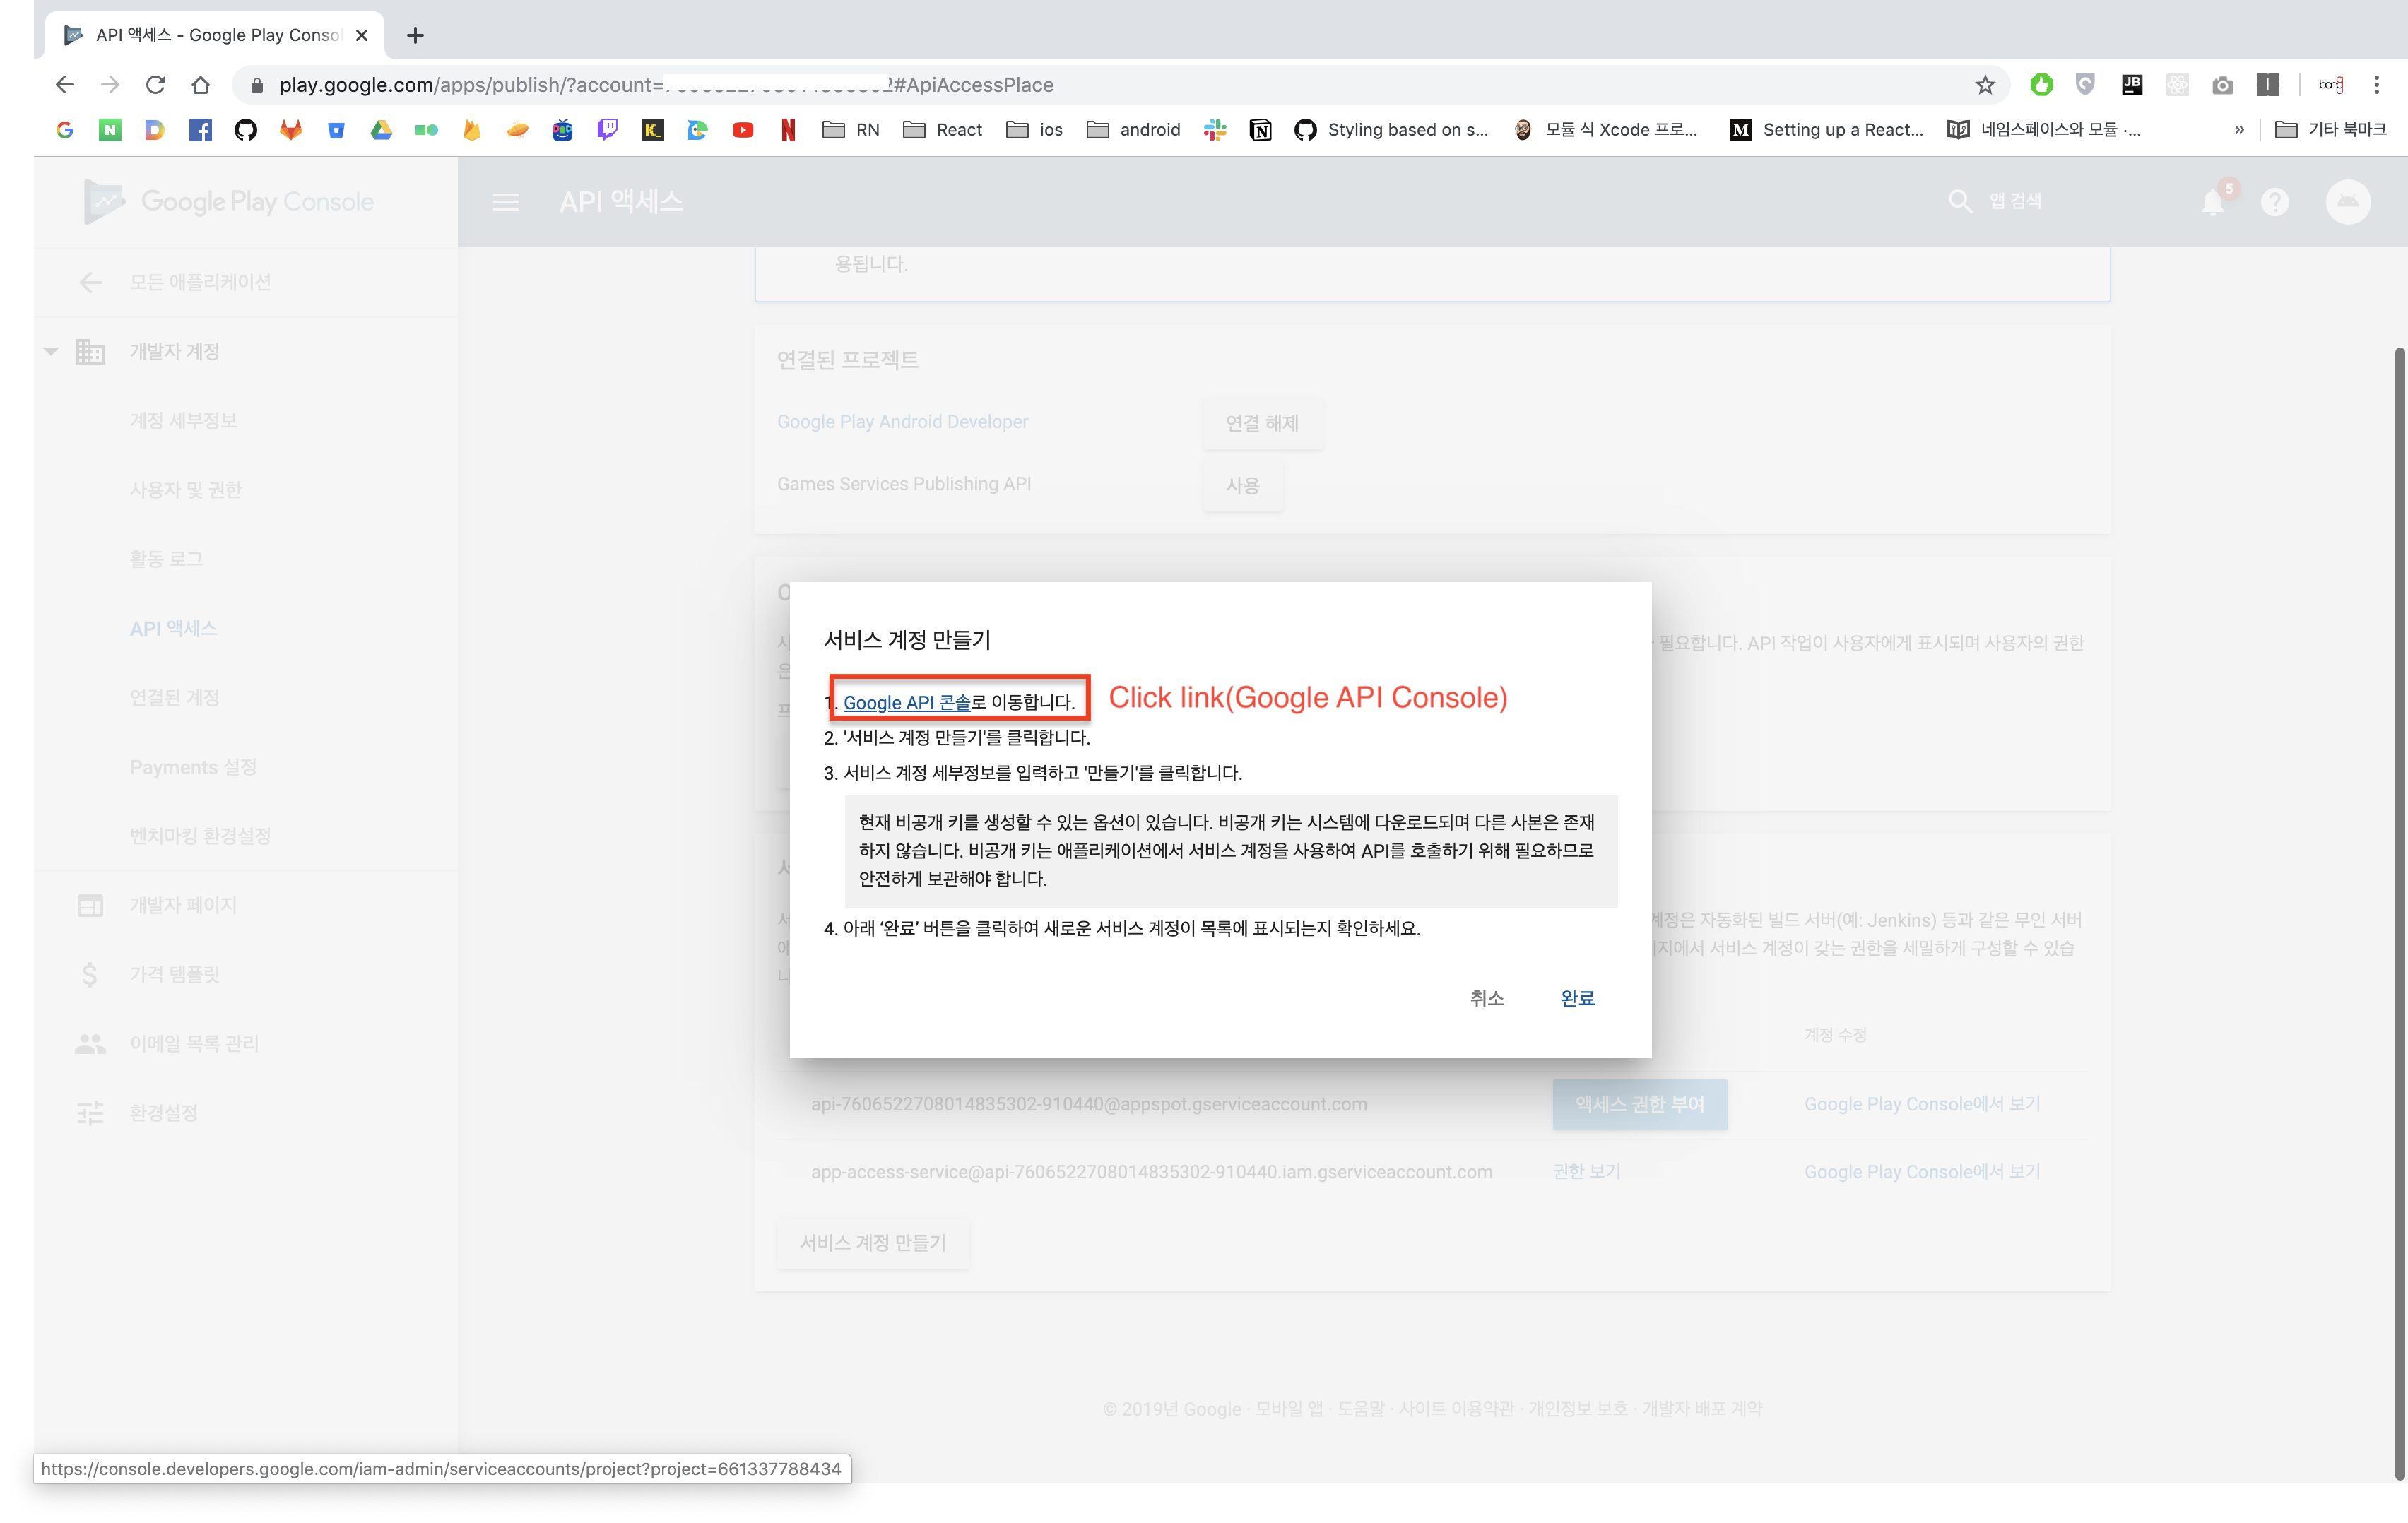Open Slack bookmark icon
Image resolution: width=2408 pixels, height=1523 pixels.
tap(1215, 130)
